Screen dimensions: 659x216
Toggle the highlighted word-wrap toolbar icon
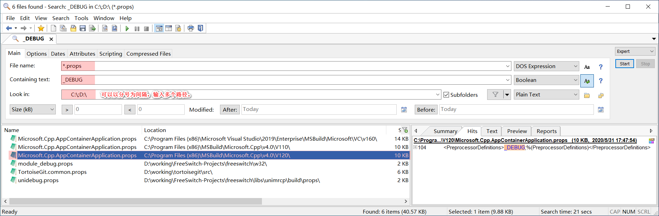pos(159,28)
